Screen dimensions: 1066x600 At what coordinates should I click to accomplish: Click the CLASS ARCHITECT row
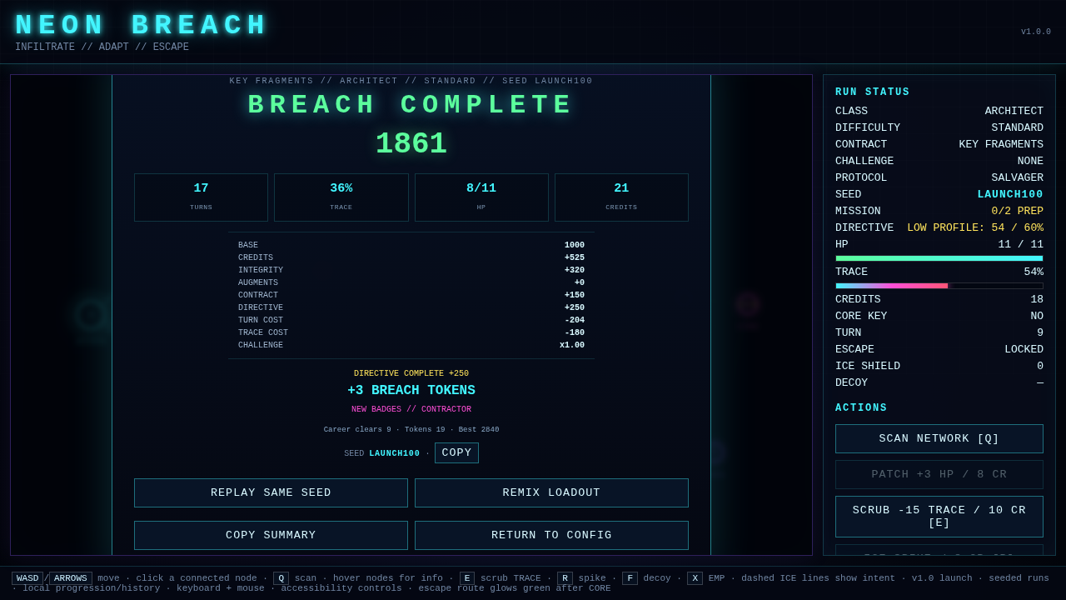tap(939, 111)
